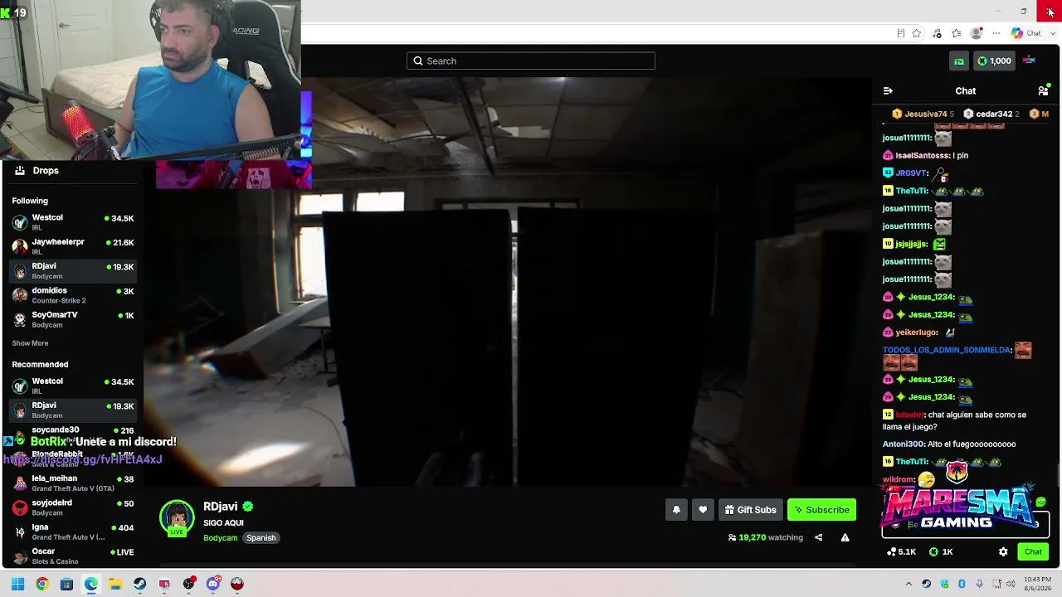
Task: Open the profile avatar menu in Kick header
Action: click(1029, 61)
